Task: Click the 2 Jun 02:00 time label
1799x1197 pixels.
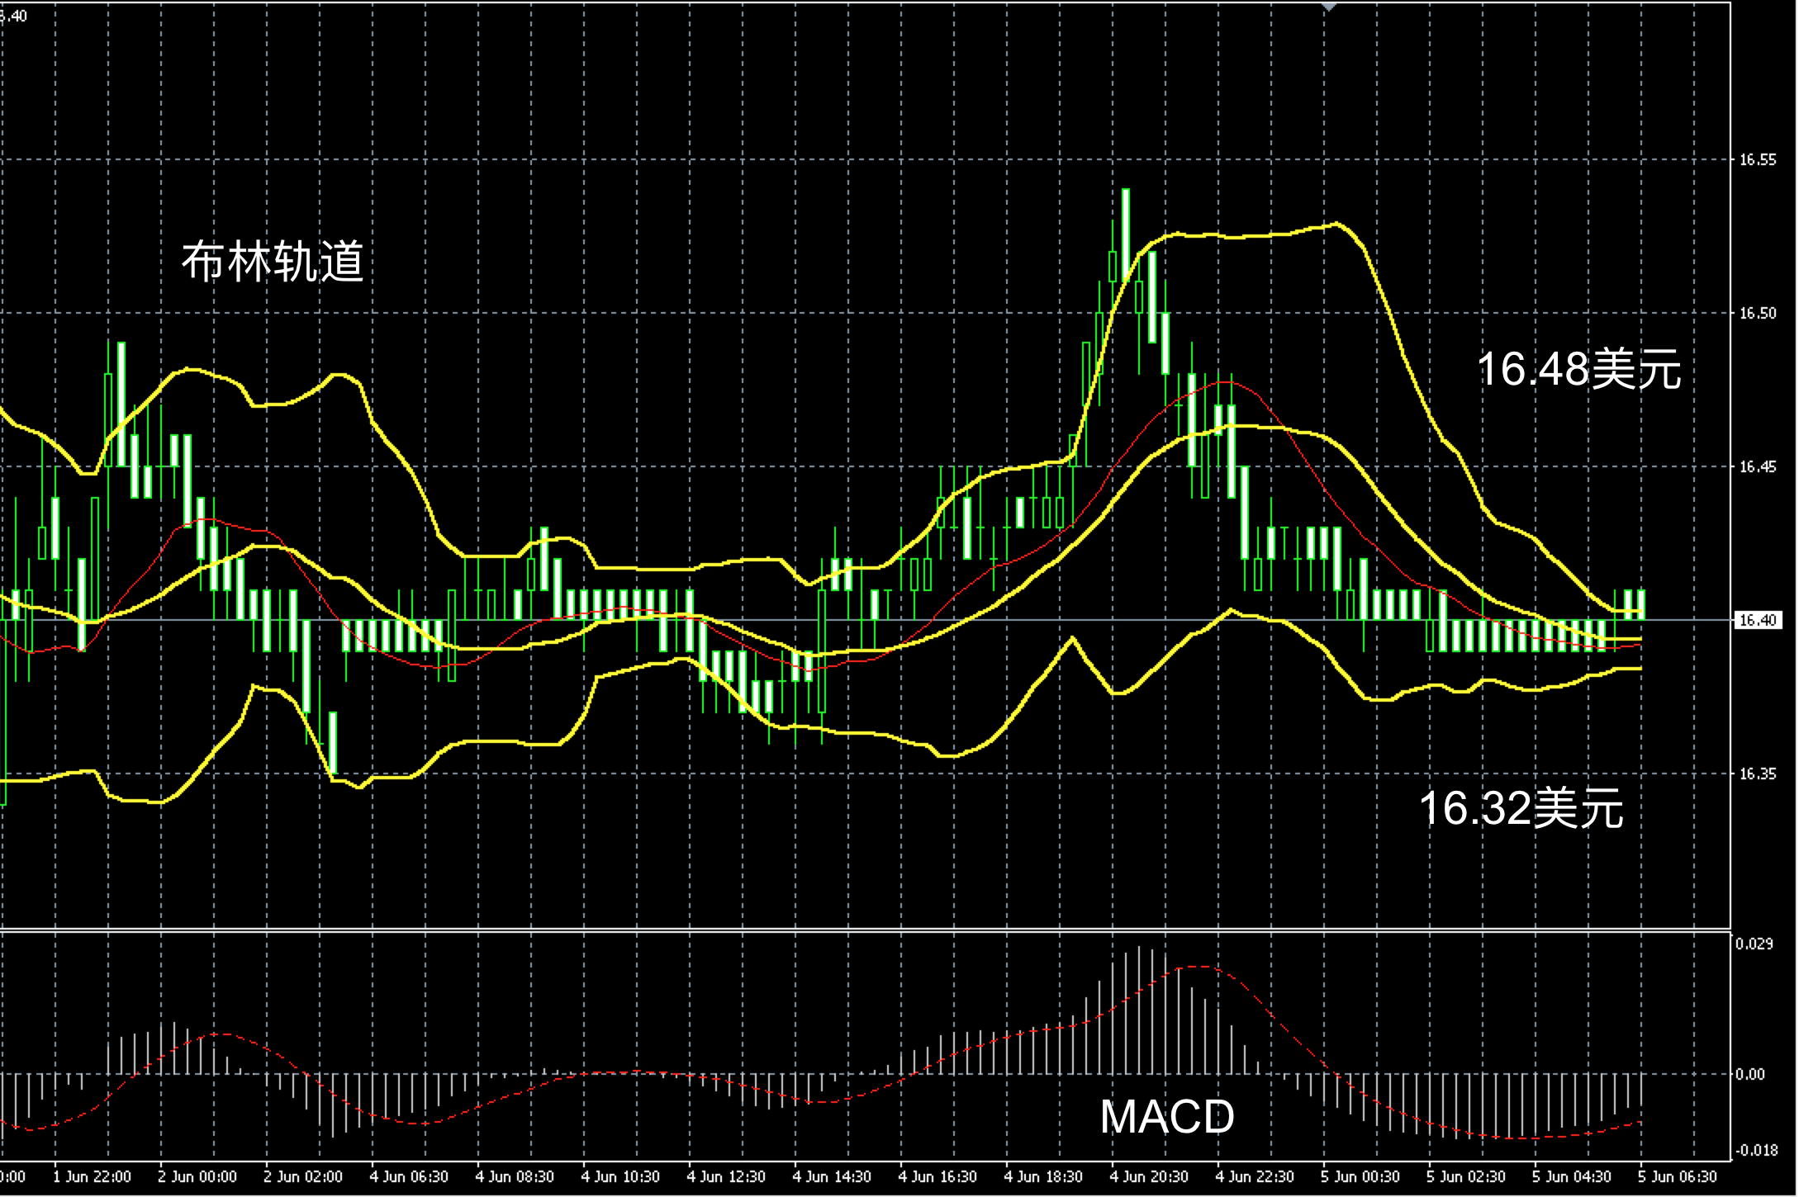Action: [x=303, y=1176]
